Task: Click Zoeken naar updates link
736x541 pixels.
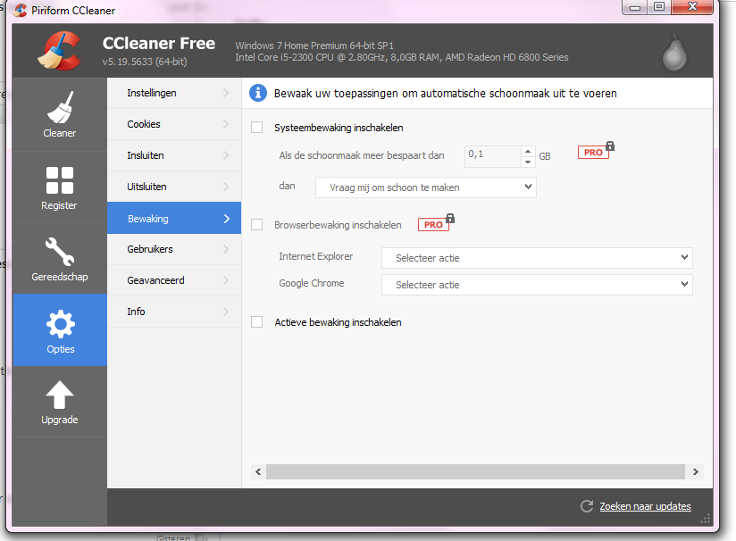Action: click(x=645, y=506)
